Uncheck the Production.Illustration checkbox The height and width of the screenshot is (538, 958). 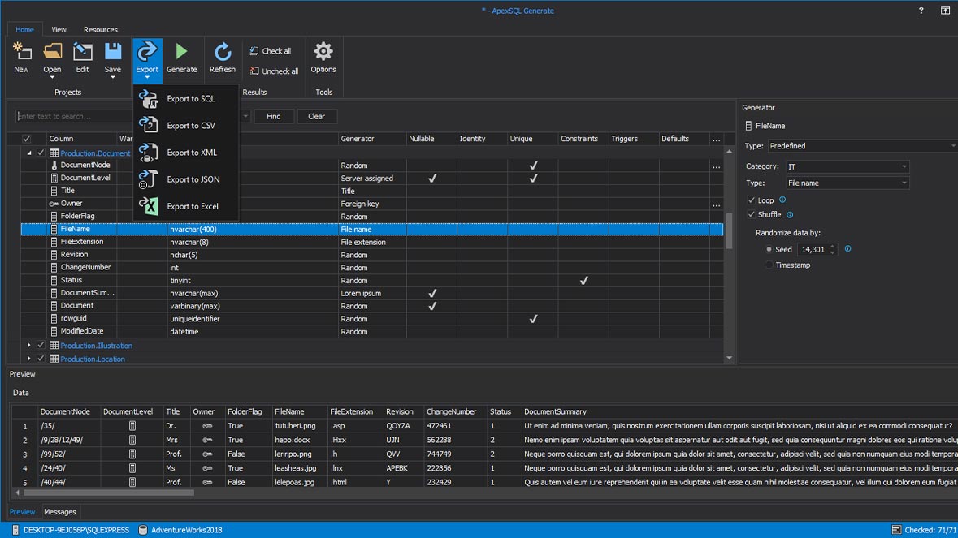click(41, 345)
